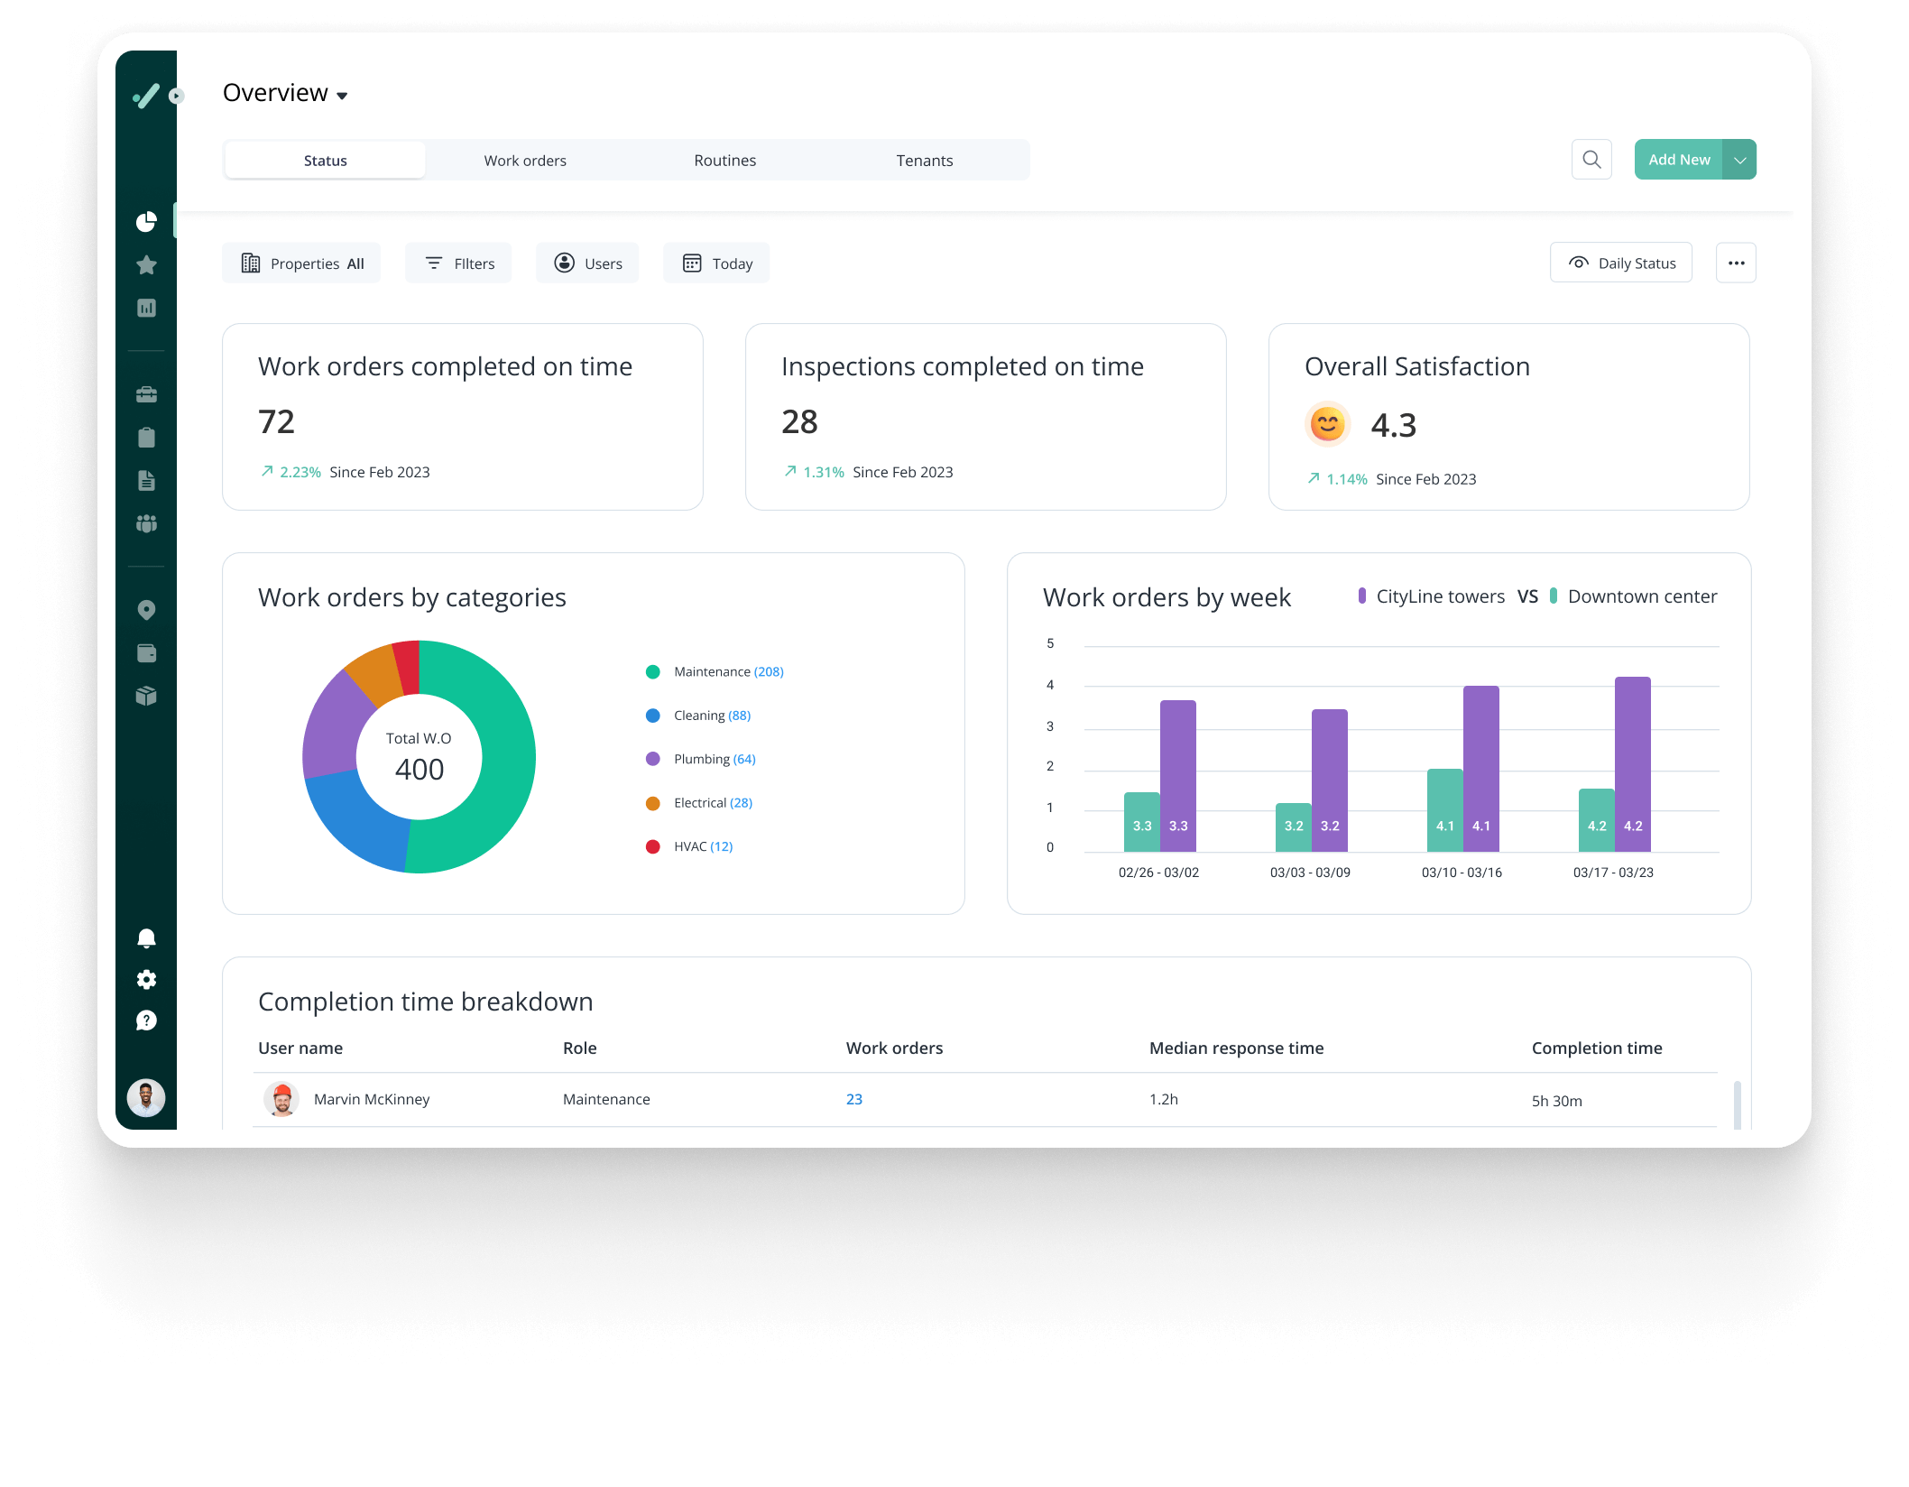Click the Filters button
The width and height of the screenshot is (1909, 1487).
pyautogui.click(x=458, y=263)
